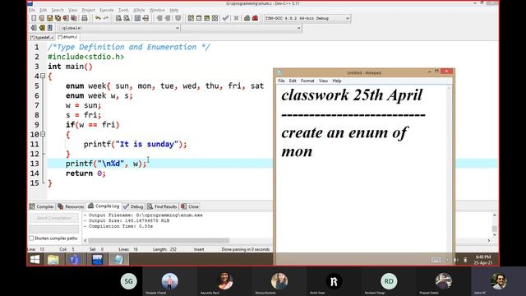Image resolution: width=526 pixels, height=296 pixels.
Task: Click first icon in second toolbar row
Action: point(34,28)
